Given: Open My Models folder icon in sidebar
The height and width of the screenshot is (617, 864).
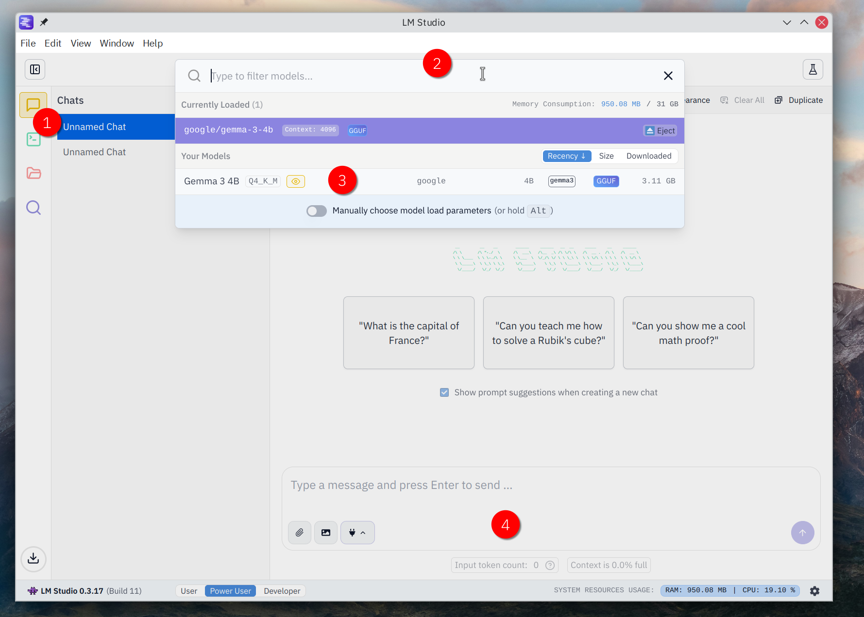Looking at the screenshot, I should pyautogui.click(x=34, y=173).
